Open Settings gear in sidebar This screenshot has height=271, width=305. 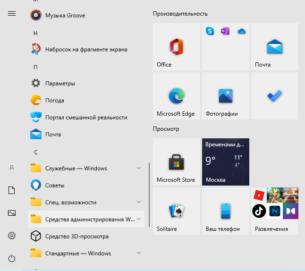[x=12, y=236]
